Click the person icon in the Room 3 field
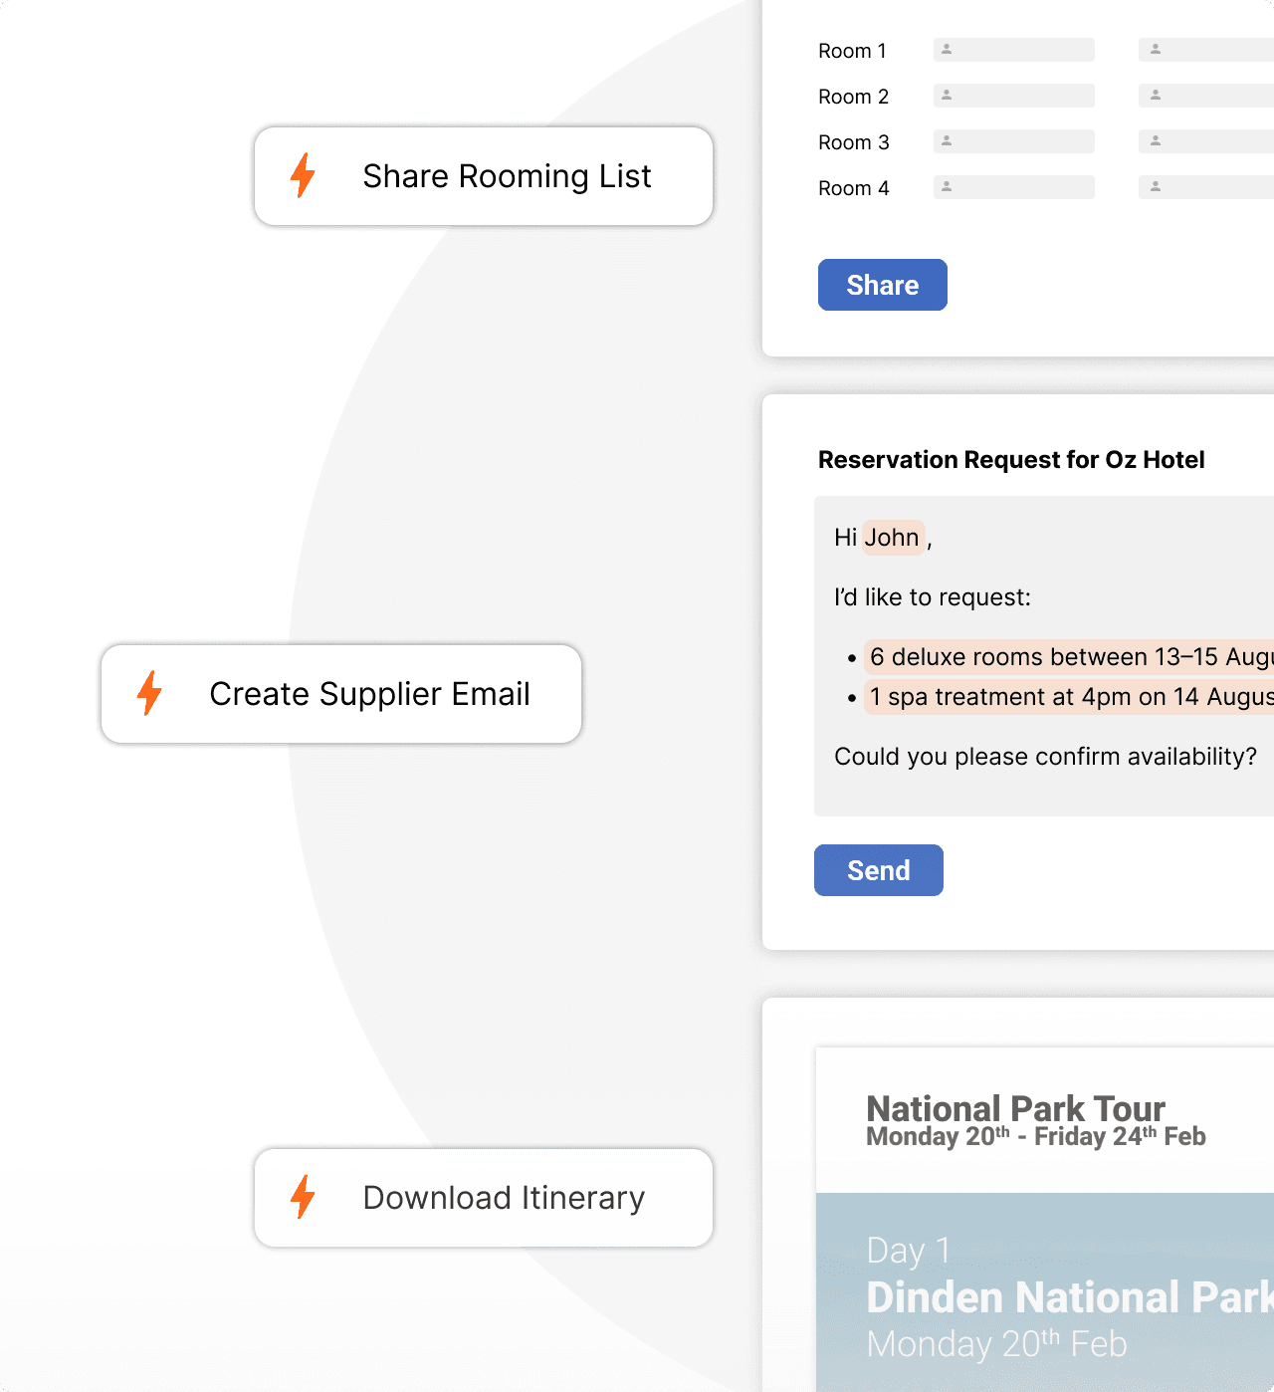 point(947,140)
